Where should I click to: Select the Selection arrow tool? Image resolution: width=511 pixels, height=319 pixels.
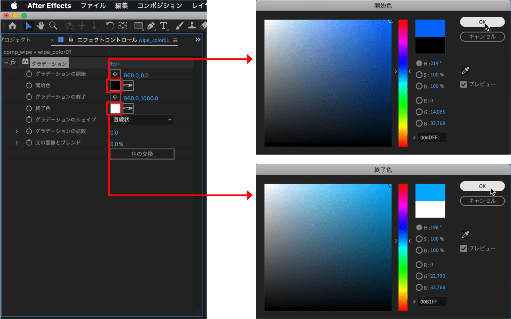point(28,26)
